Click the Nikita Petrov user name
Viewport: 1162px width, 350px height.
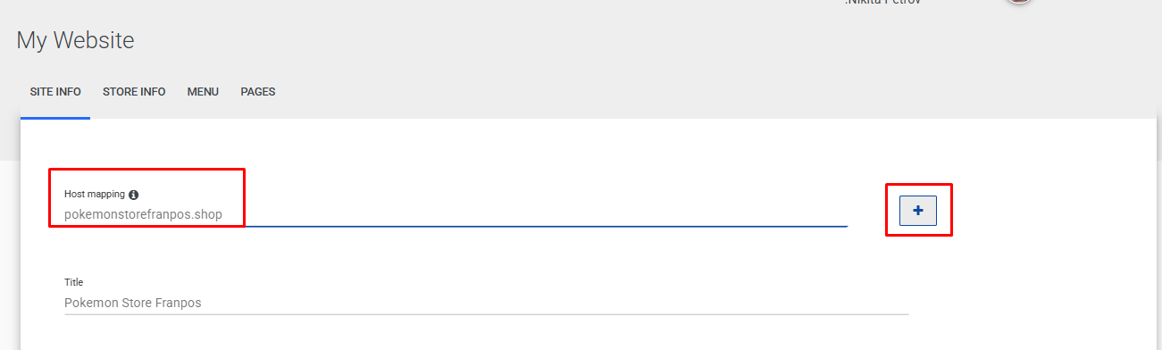click(x=882, y=2)
